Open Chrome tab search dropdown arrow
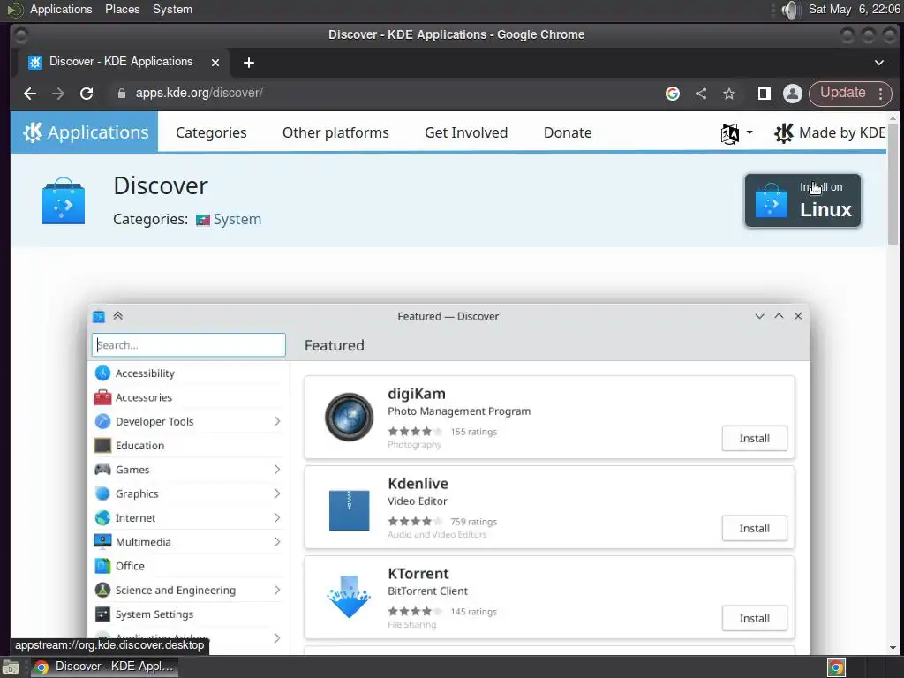Screen dimensions: 904x678 (x=878, y=63)
